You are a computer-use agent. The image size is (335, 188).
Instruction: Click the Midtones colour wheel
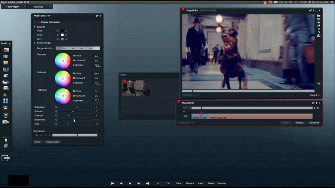coord(63,79)
